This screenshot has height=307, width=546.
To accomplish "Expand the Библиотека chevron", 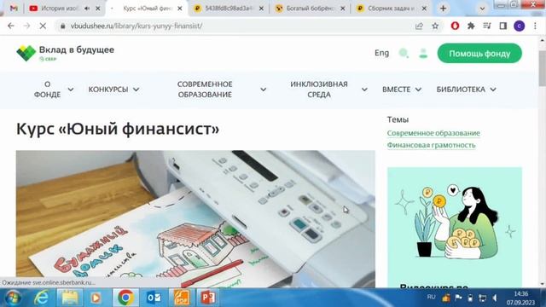I will [493, 90].
